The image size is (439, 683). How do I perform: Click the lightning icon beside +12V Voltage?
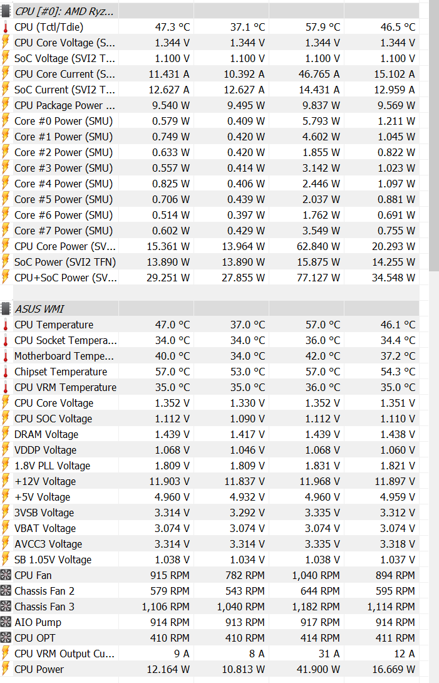pos(6,481)
